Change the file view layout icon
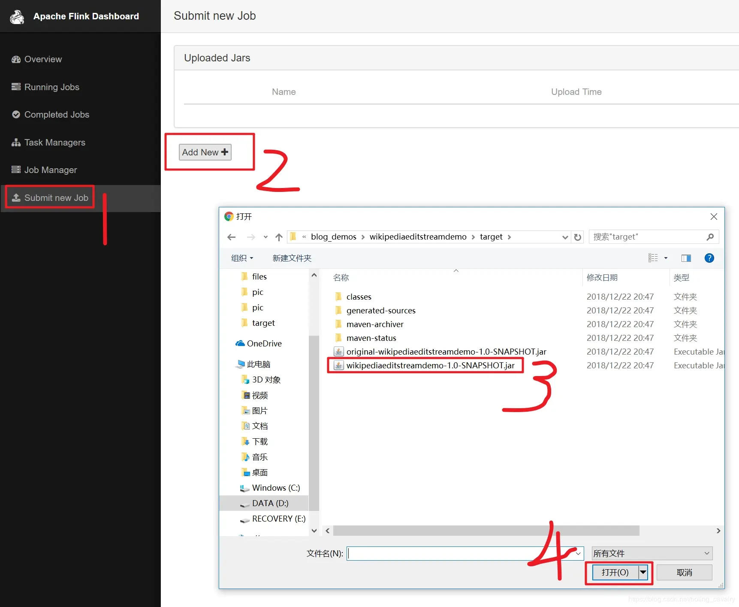Image resolution: width=739 pixels, height=607 pixels. [653, 258]
